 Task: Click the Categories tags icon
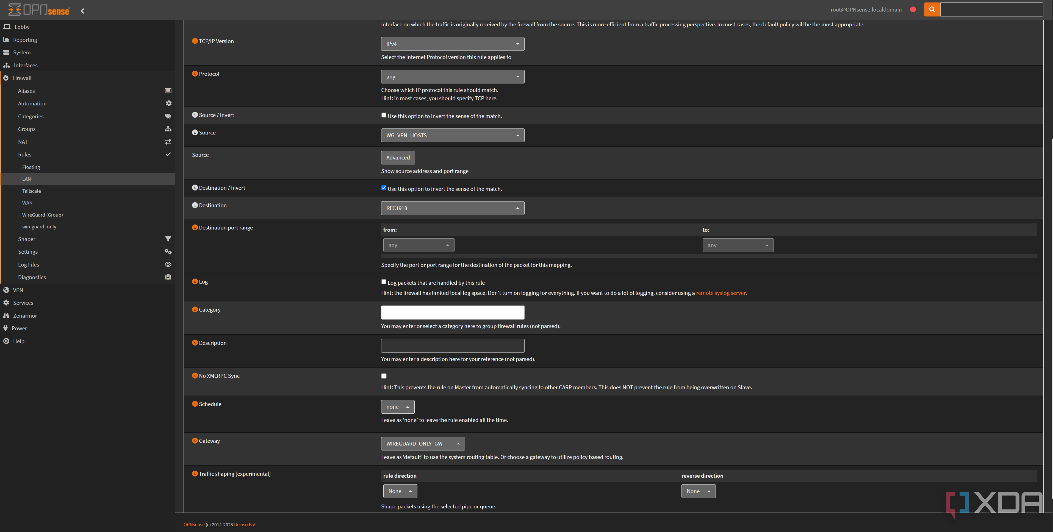168,116
